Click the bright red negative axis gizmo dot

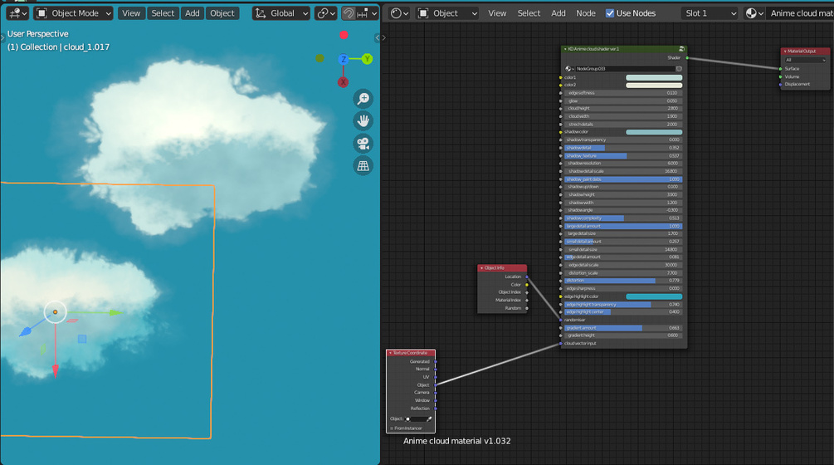[x=344, y=35]
